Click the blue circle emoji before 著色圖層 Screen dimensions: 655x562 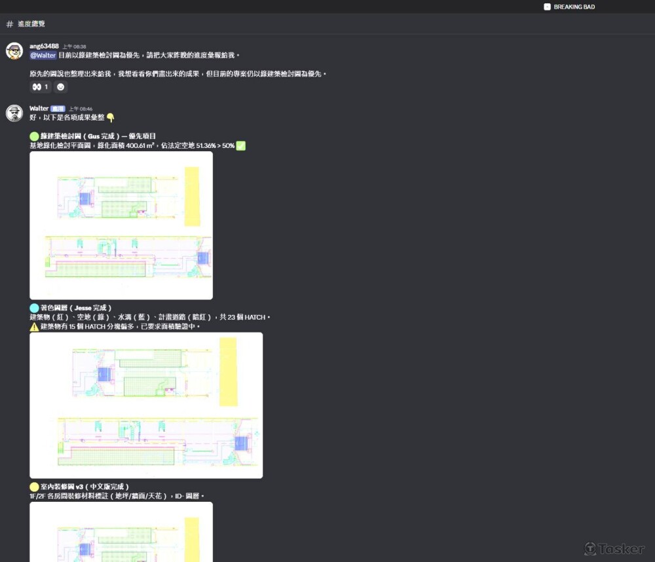(34, 307)
